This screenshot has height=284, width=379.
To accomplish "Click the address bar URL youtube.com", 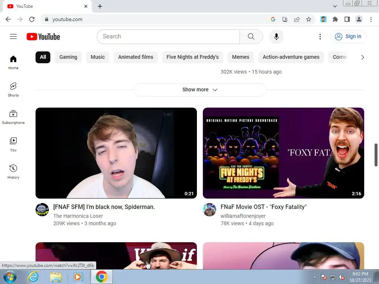I will [x=67, y=19].
